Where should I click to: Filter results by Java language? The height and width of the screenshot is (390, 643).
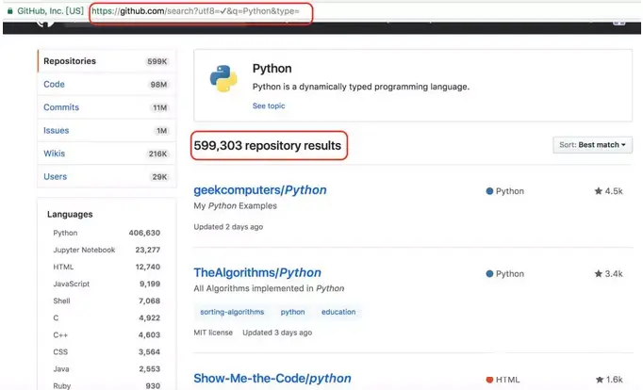point(107,369)
